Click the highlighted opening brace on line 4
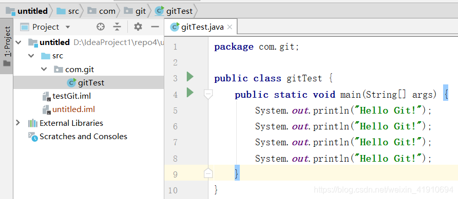The height and width of the screenshot is (199, 458). [x=446, y=93]
